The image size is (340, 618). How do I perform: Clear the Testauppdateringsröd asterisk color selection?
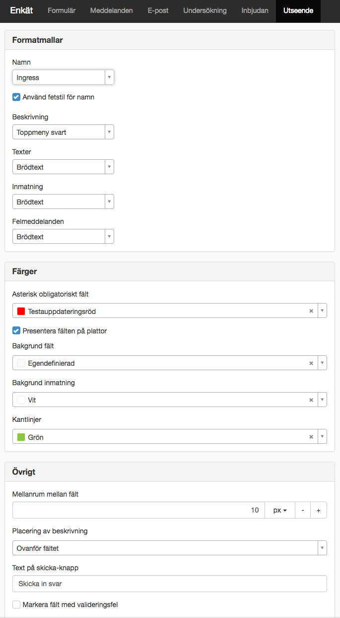[311, 311]
